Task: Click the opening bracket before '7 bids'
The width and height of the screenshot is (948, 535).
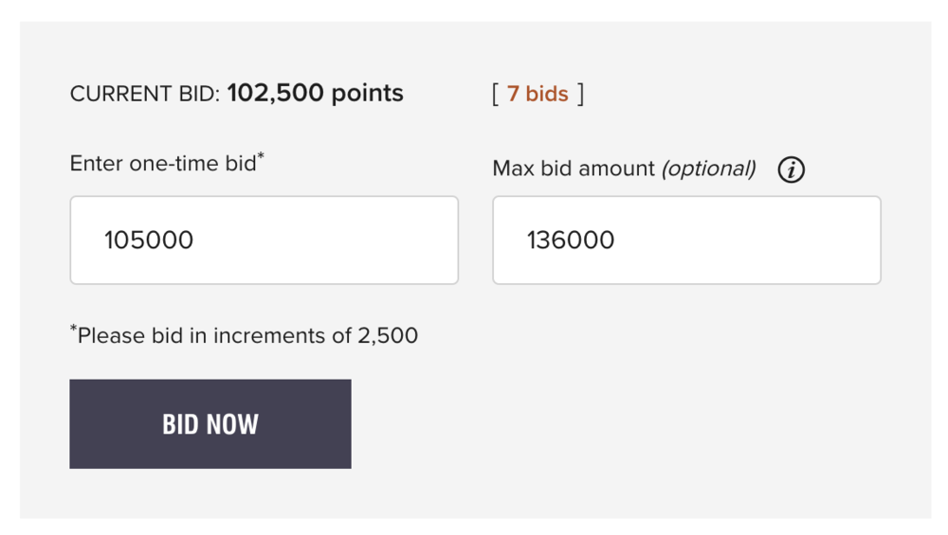Action: click(495, 94)
